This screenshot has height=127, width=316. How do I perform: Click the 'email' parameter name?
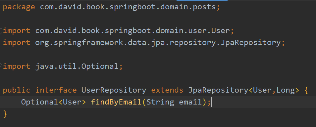[190, 102]
